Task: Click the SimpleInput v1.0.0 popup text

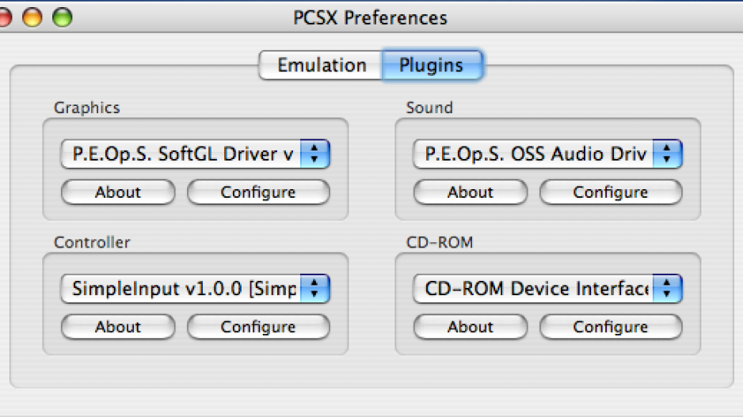Action: (184, 289)
